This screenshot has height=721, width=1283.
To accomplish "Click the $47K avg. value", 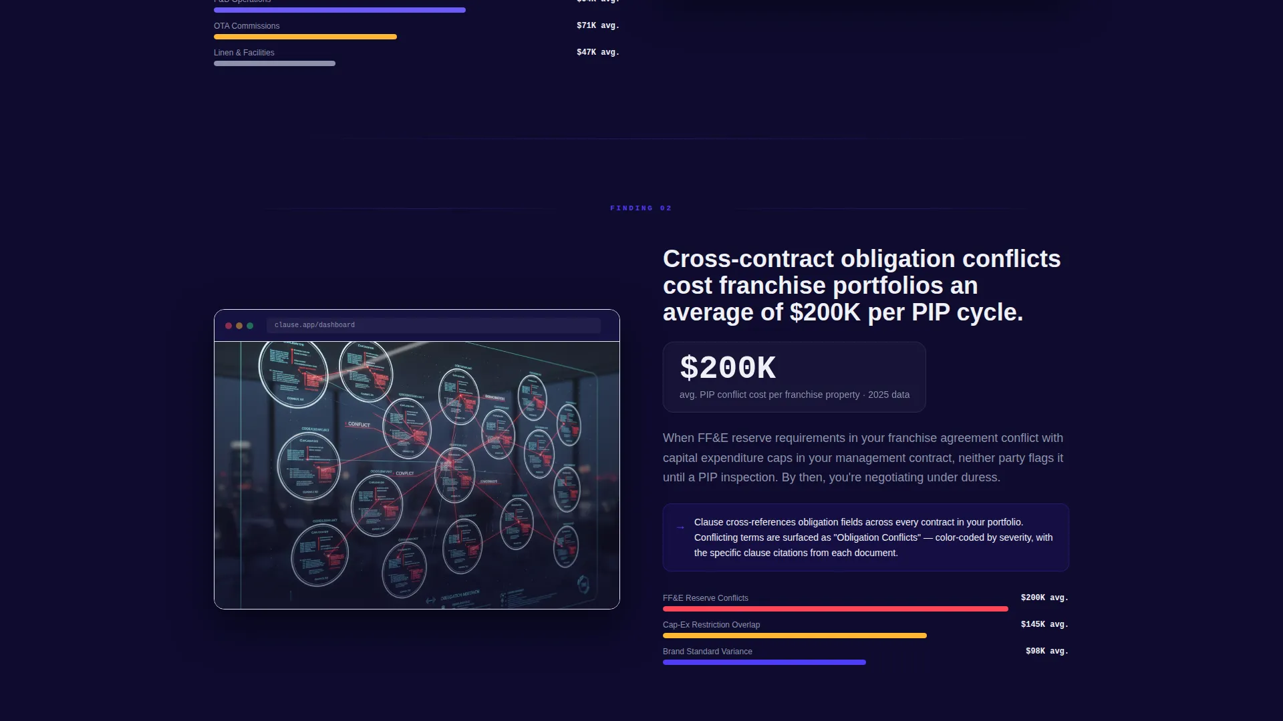I will [x=598, y=53].
